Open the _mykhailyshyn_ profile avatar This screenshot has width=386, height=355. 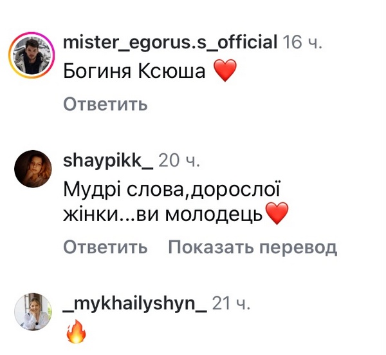coord(33,312)
